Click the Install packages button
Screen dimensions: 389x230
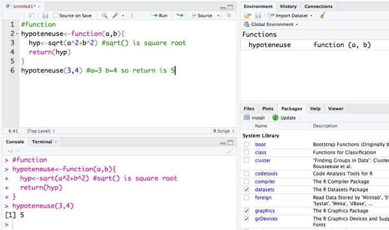click(x=255, y=117)
